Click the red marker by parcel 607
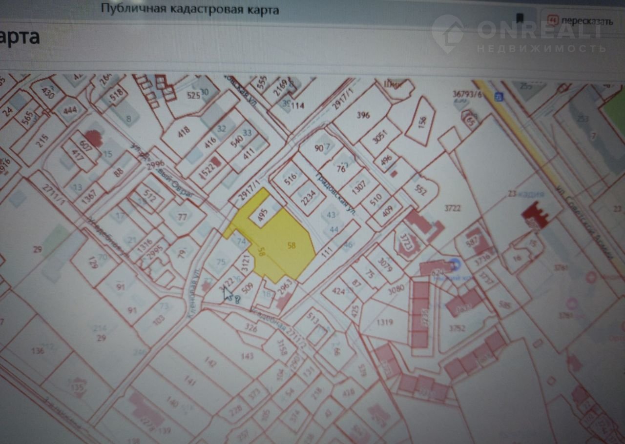This screenshot has height=444, width=625. click(x=92, y=138)
